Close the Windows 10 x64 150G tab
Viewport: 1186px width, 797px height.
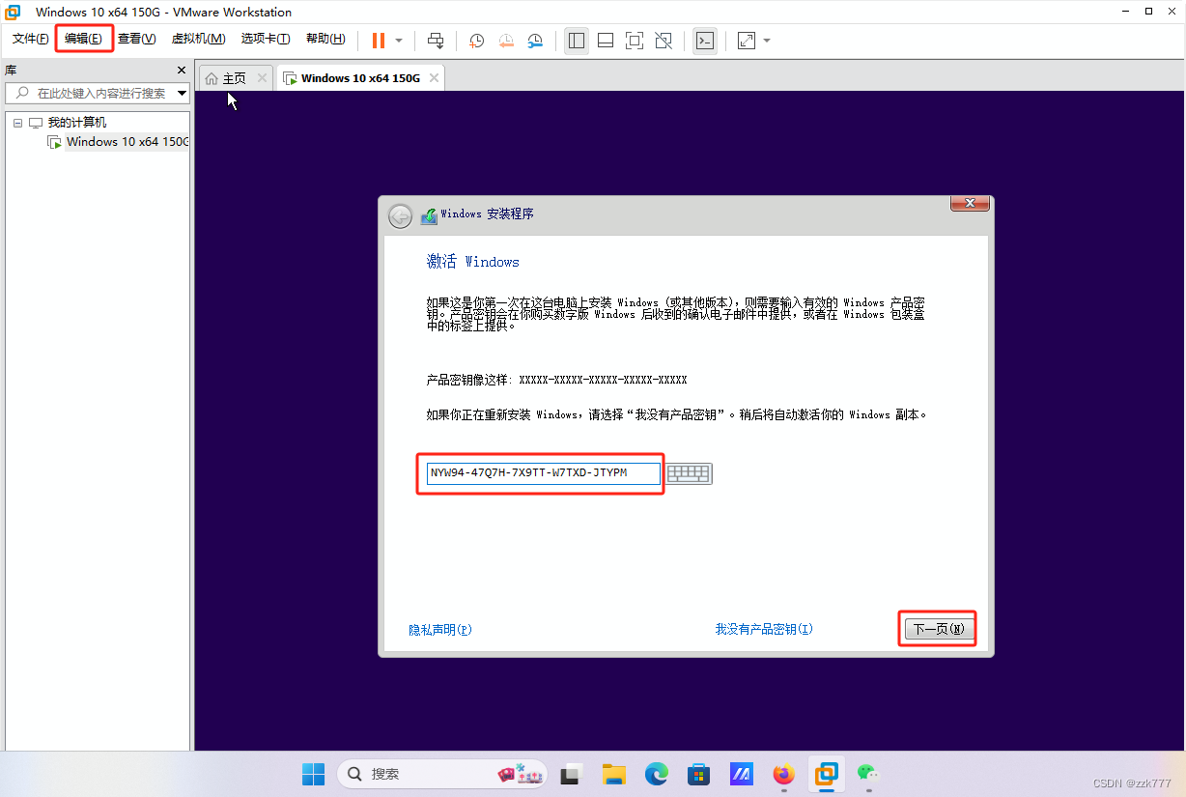[434, 78]
